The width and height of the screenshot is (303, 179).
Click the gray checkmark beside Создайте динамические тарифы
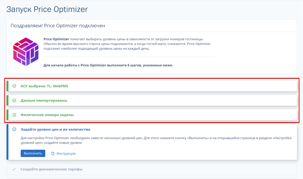tap(14, 169)
